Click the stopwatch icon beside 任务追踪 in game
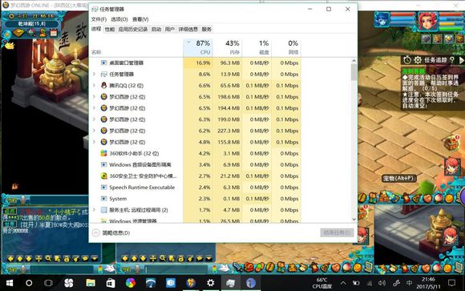This screenshot has width=465, height=291. pos(407,60)
